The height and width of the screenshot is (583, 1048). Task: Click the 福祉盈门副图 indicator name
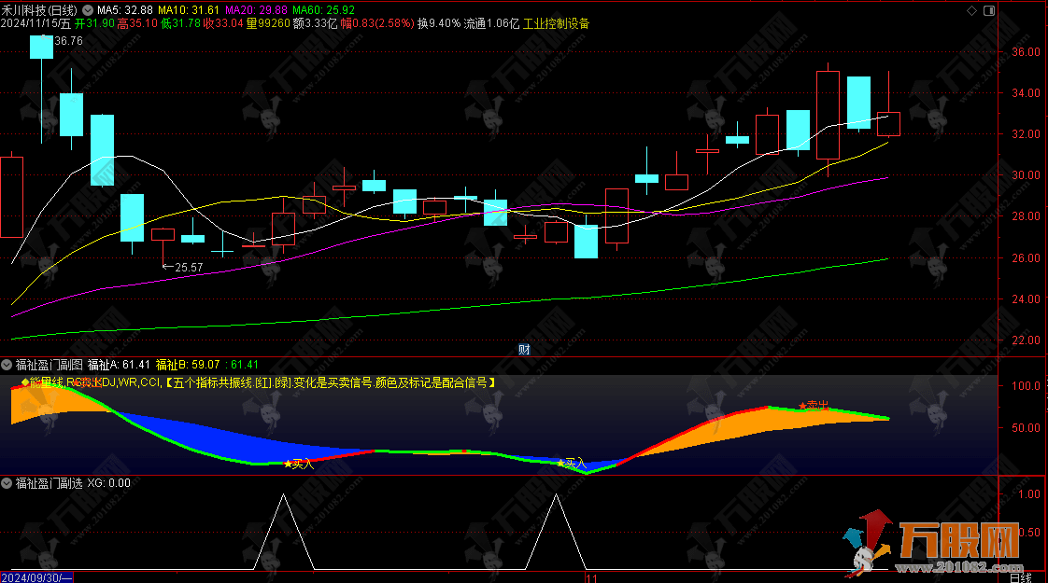[x=49, y=365]
